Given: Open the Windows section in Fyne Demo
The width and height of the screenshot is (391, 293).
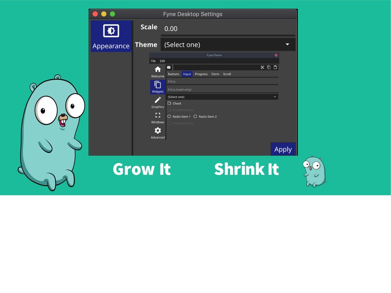Looking at the screenshot, I should 158,115.
